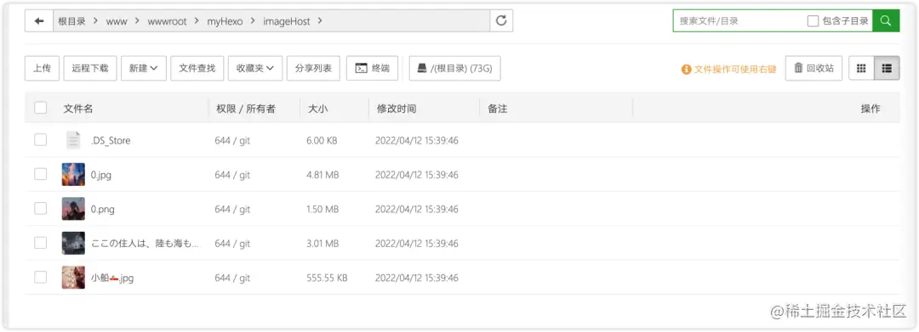Screen dimensions: 919x332
Task: Open the 0.png thumbnail
Action: click(x=73, y=209)
